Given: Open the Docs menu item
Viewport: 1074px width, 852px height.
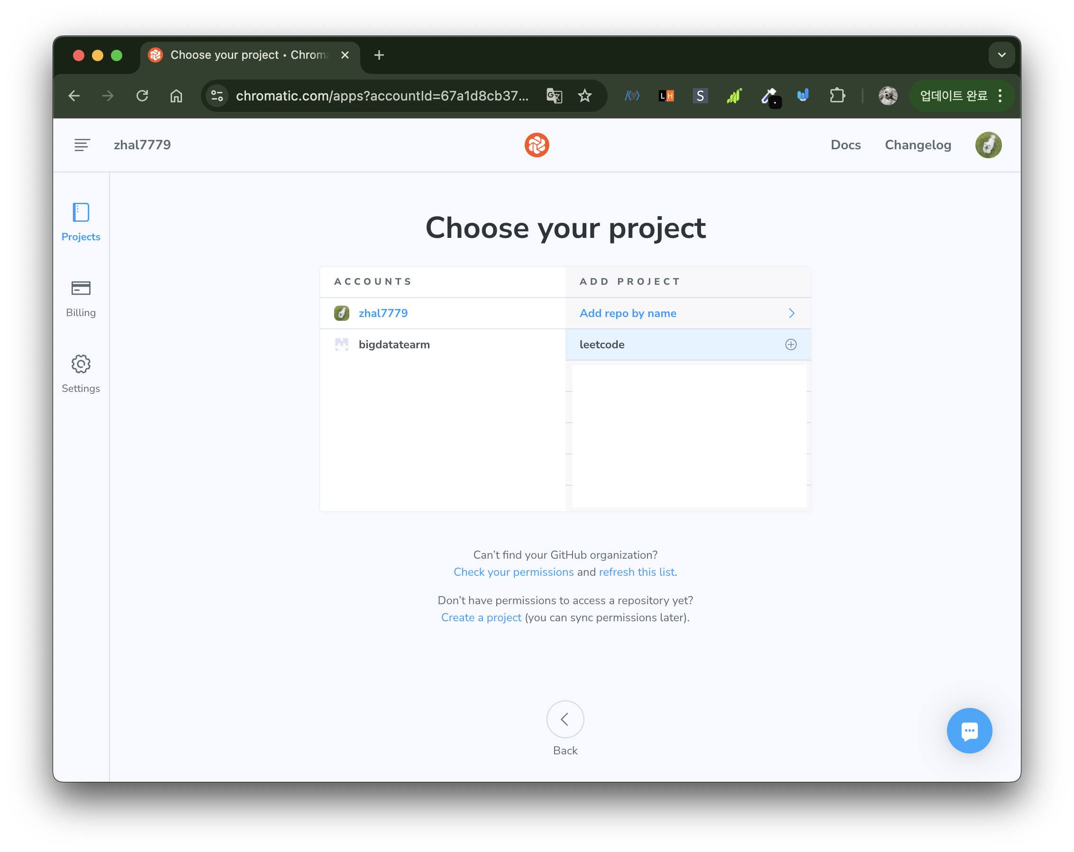Looking at the screenshot, I should pyautogui.click(x=846, y=145).
